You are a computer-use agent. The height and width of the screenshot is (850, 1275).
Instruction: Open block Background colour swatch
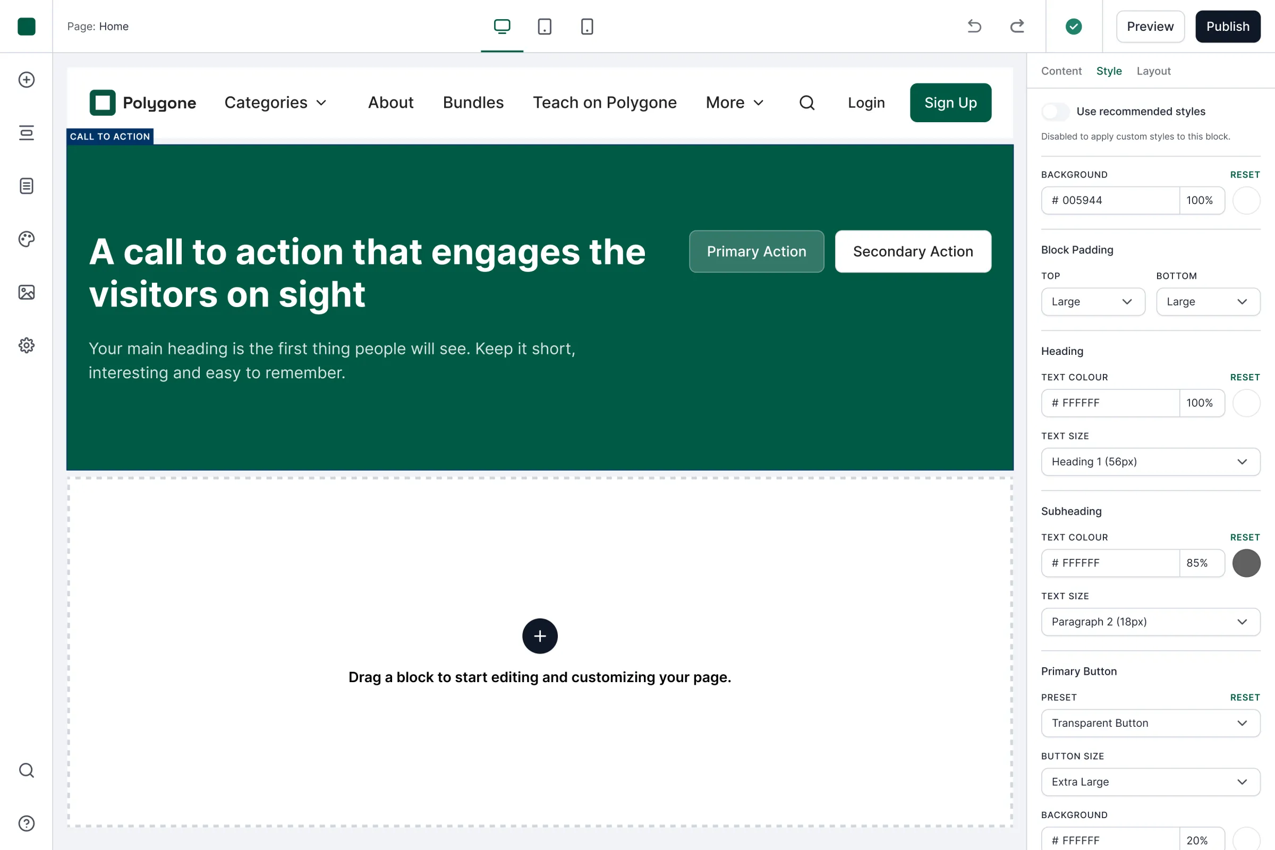tap(1246, 201)
